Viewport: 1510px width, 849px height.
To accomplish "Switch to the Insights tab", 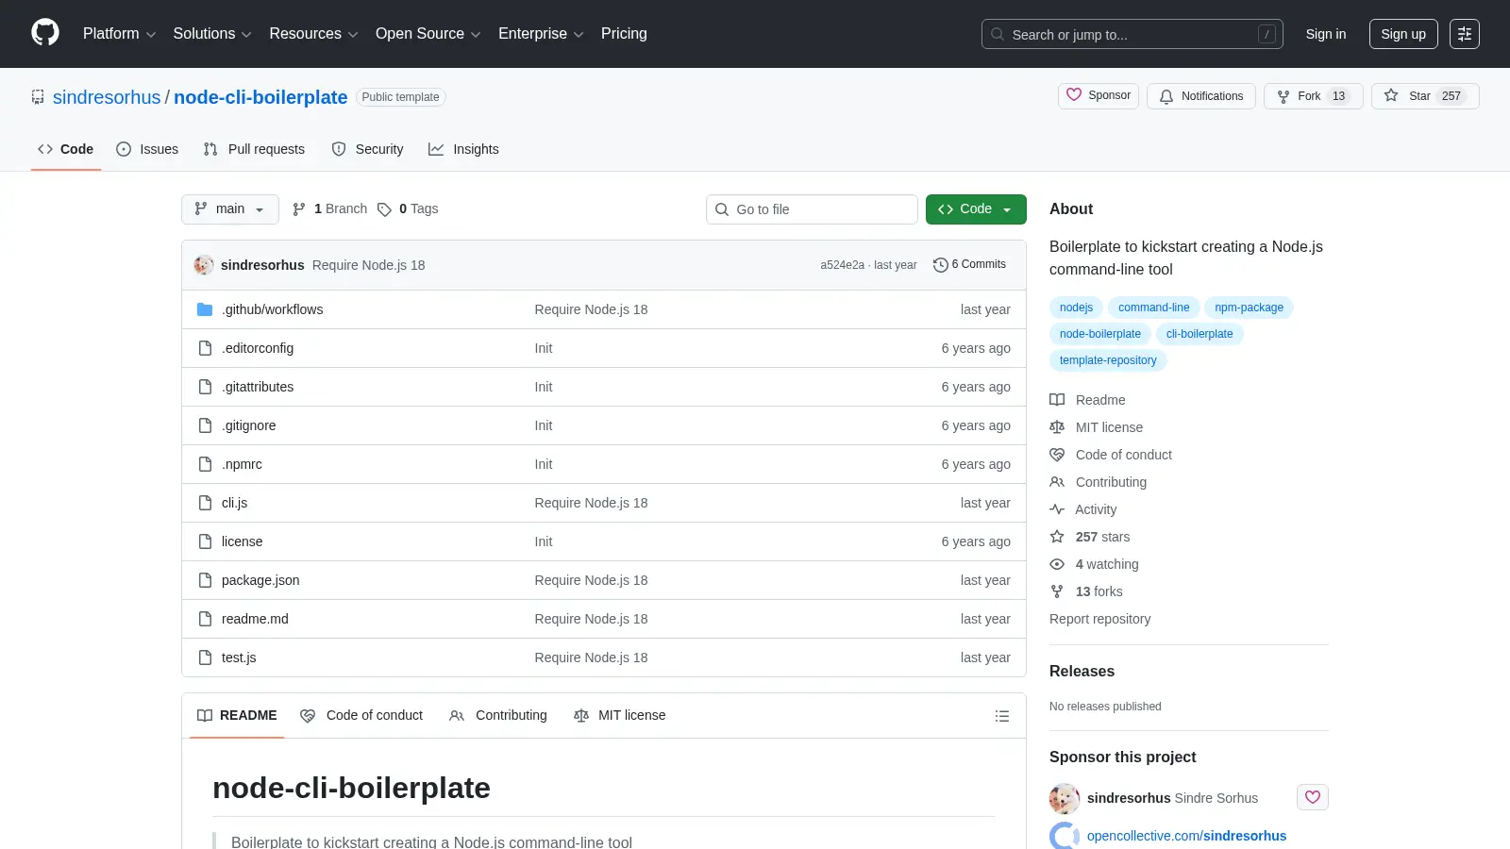I will (463, 149).
